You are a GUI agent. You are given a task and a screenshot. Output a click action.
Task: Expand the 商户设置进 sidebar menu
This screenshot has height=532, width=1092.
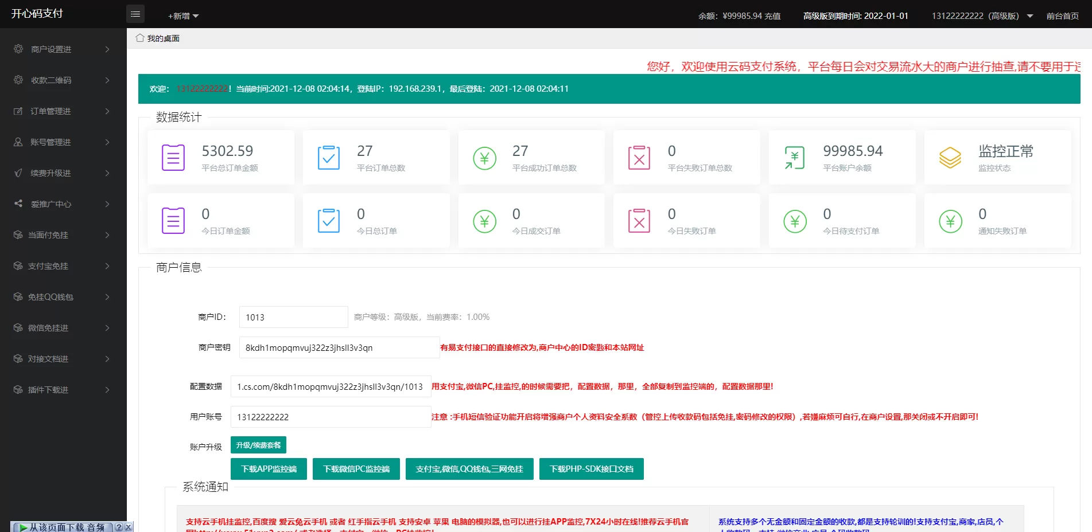[63, 49]
